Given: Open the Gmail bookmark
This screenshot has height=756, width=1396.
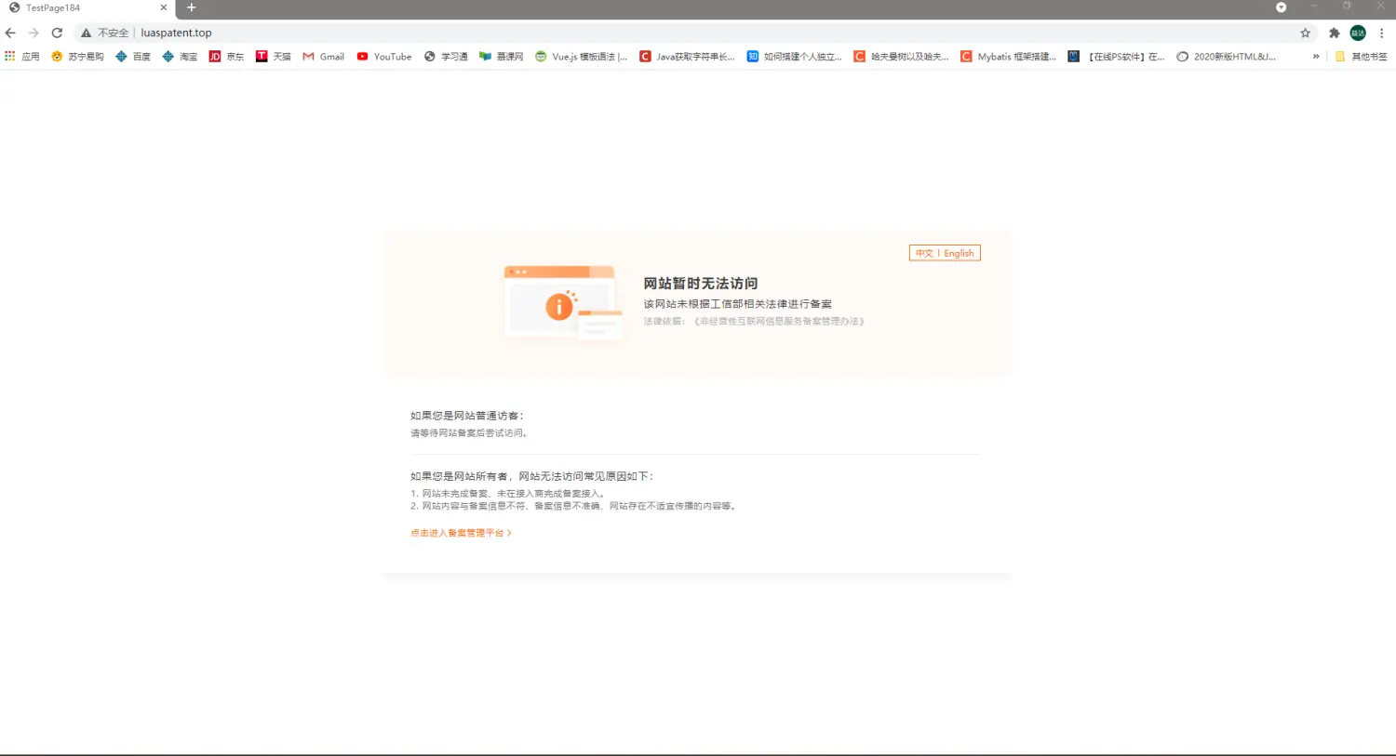Looking at the screenshot, I should (323, 57).
